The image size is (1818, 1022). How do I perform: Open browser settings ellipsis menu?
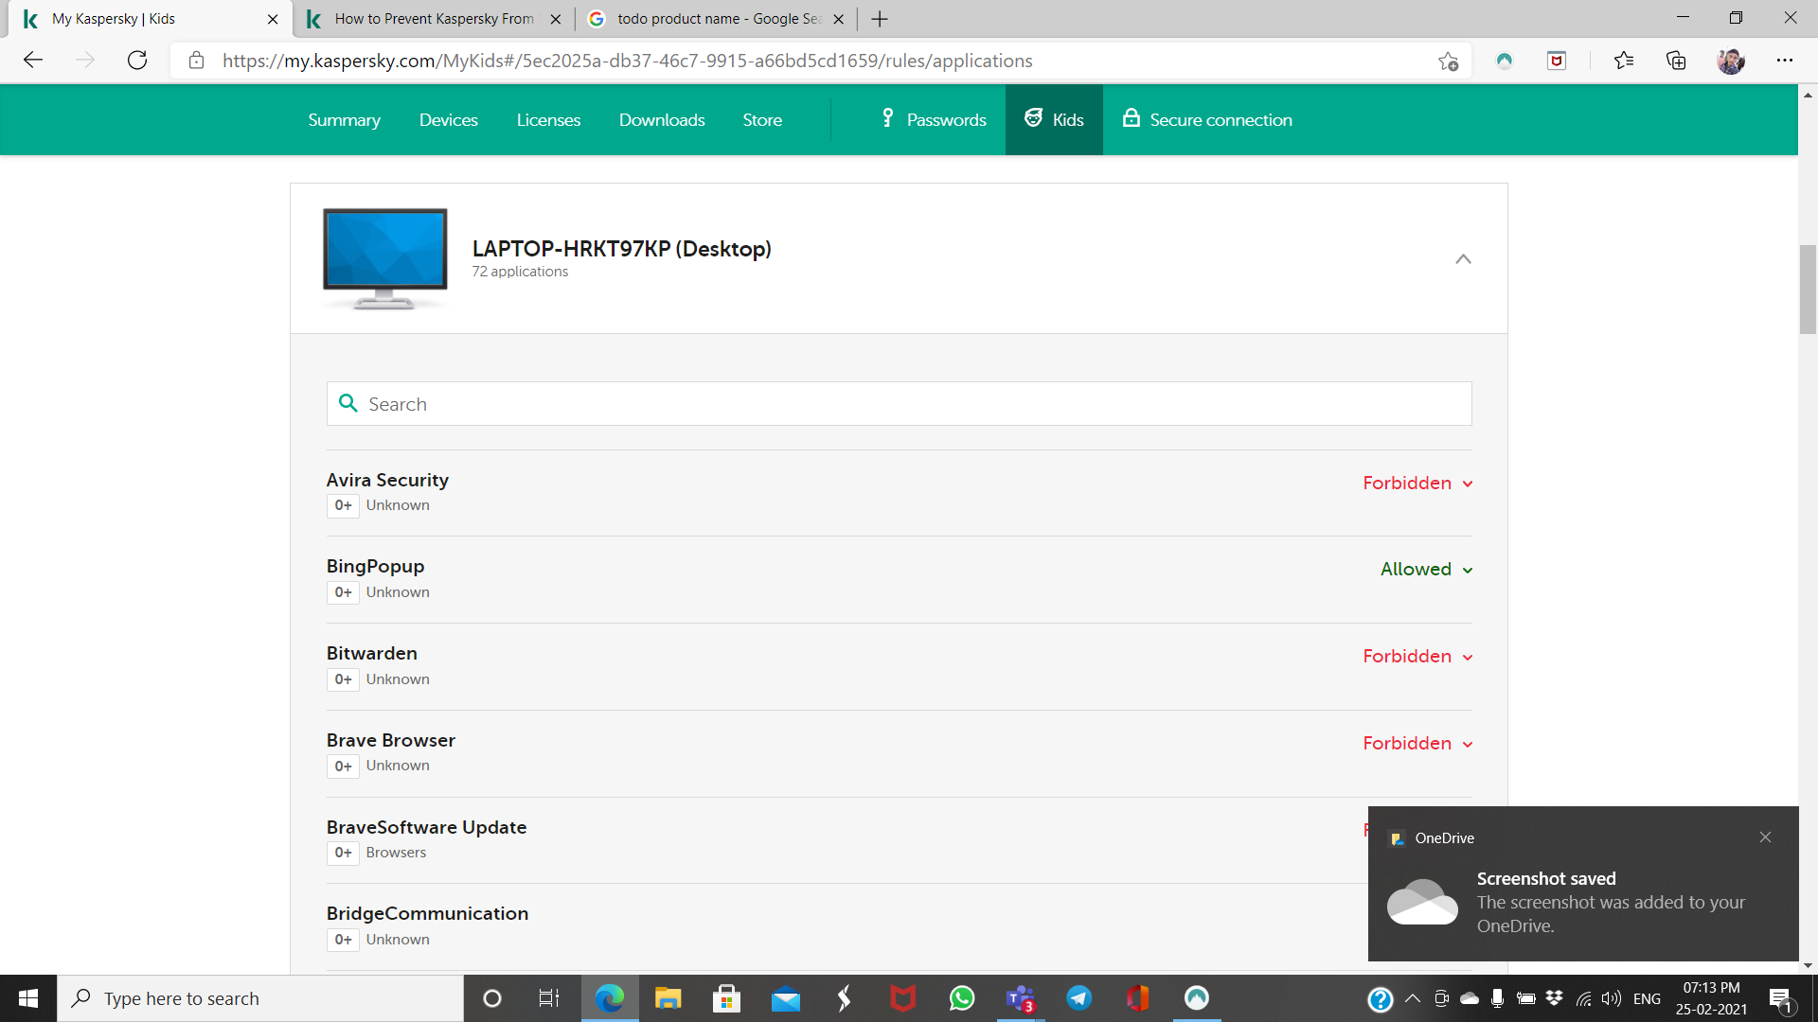[1785, 61]
